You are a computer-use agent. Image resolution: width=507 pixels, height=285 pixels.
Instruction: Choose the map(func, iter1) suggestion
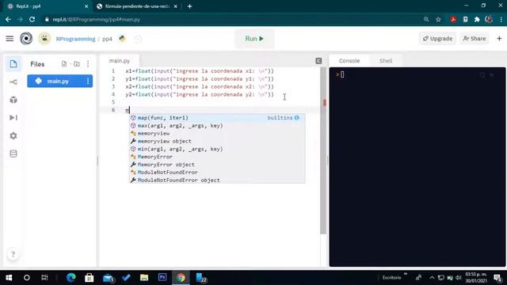pyautogui.click(x=217, y=118)
